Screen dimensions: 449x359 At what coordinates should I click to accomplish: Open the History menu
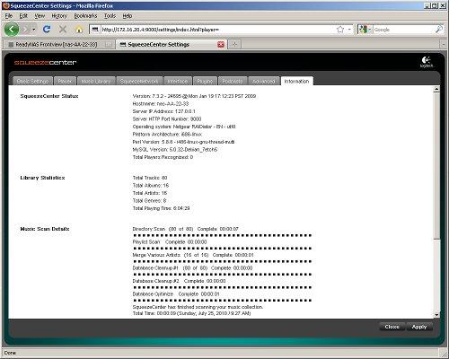tap(59, 16)
